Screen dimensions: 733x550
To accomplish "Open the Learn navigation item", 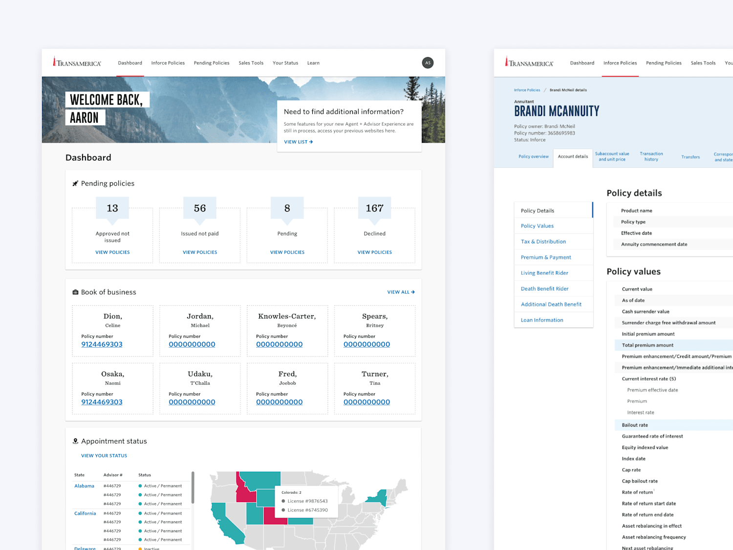I will [x=313, y=63].
